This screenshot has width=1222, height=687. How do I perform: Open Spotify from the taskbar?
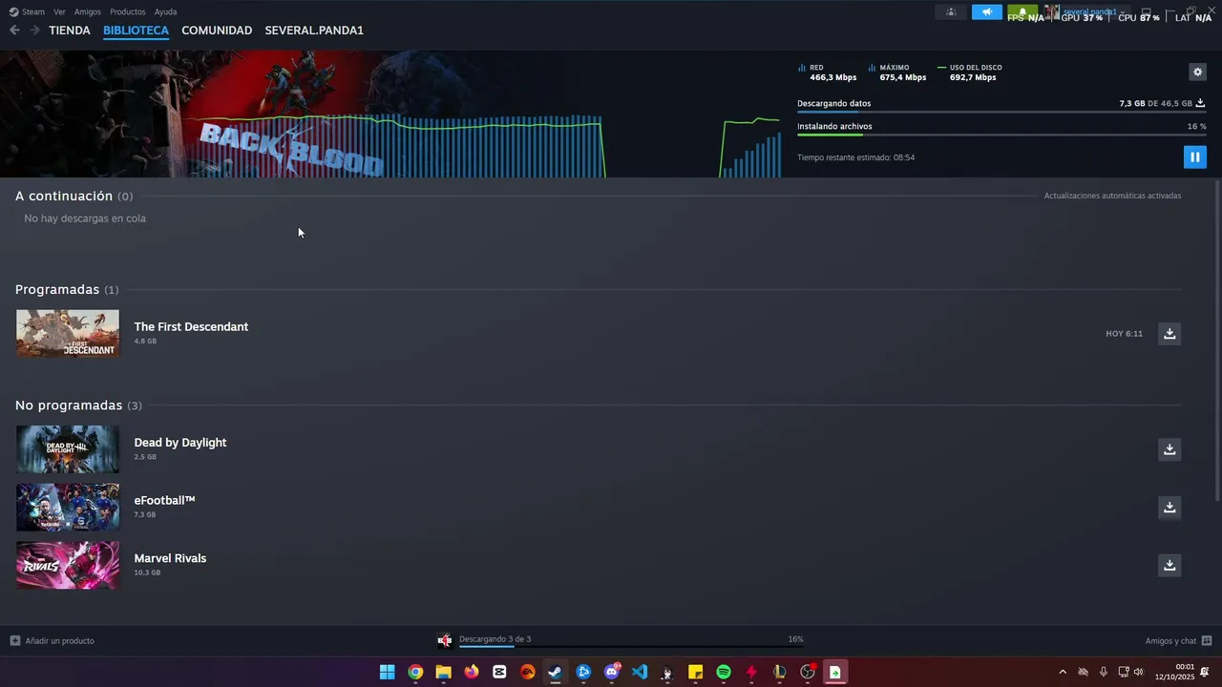[724, 672]
